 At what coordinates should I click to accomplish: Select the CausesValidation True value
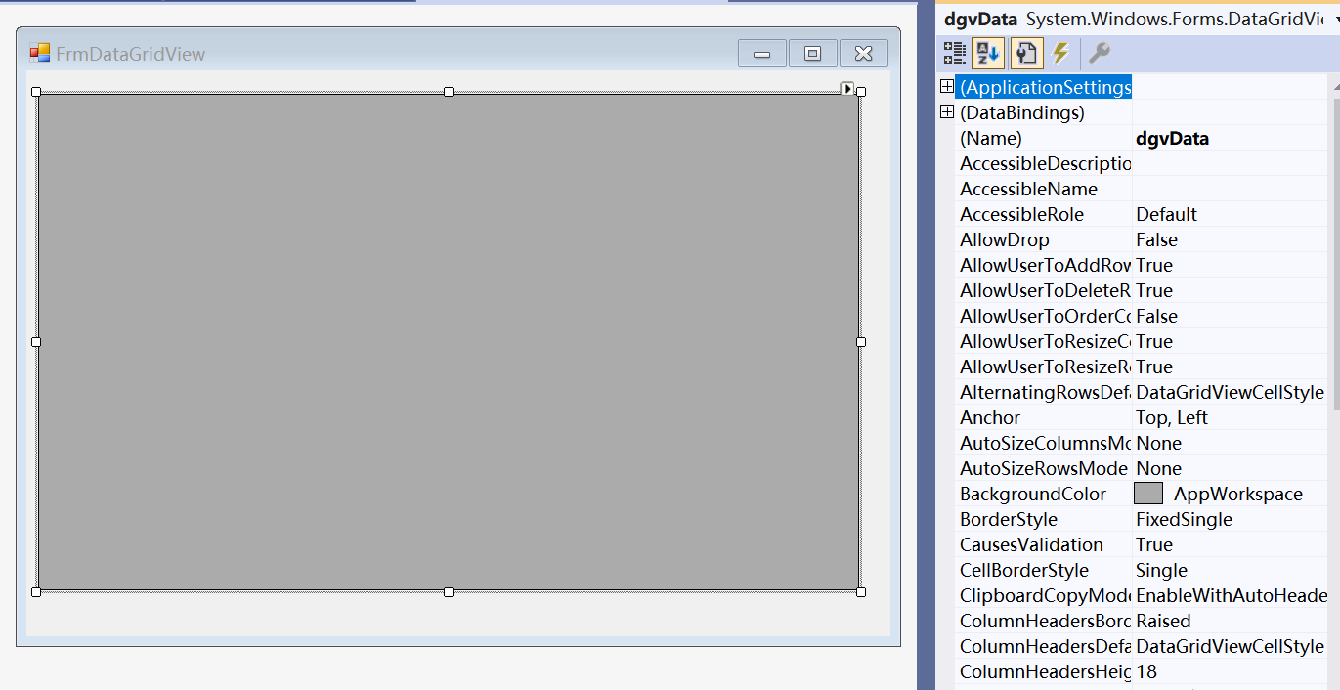pos(1229,544)
